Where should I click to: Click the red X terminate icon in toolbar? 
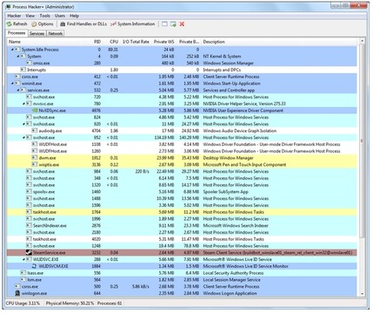(x=182, y=24)
